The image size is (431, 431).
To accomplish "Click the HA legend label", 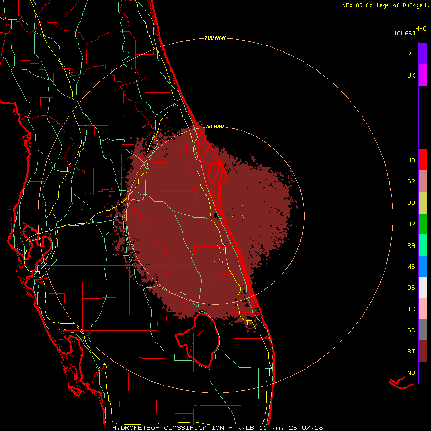I will (411, 160).
